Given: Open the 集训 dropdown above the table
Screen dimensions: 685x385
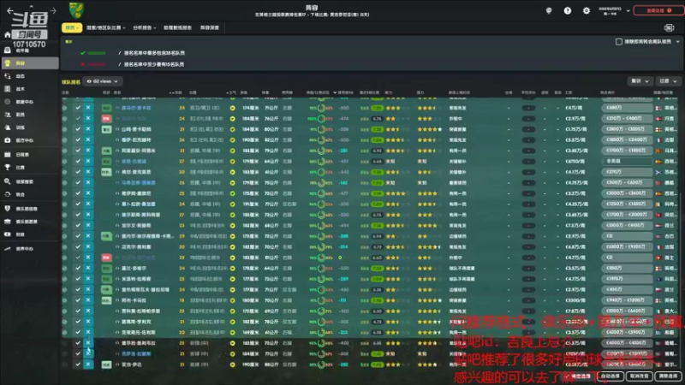Looking at the screenshot, I should pyautogui.click(x=640, y=81).
